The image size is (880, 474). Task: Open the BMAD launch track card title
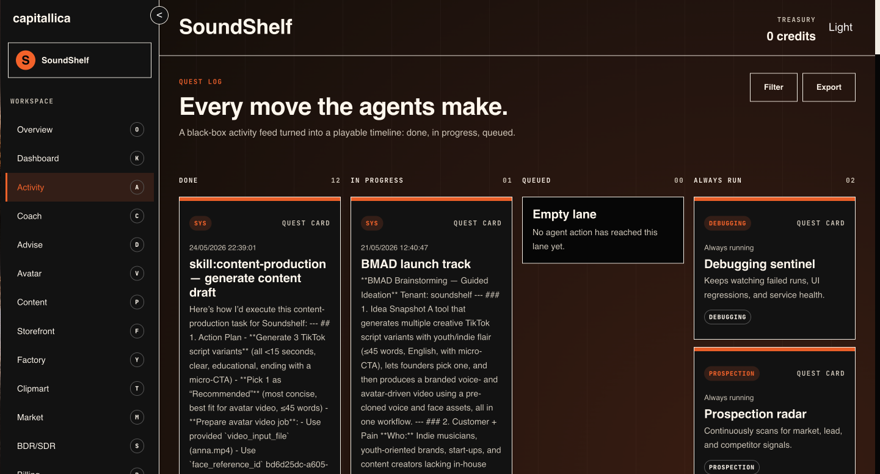tap(416, 264)
